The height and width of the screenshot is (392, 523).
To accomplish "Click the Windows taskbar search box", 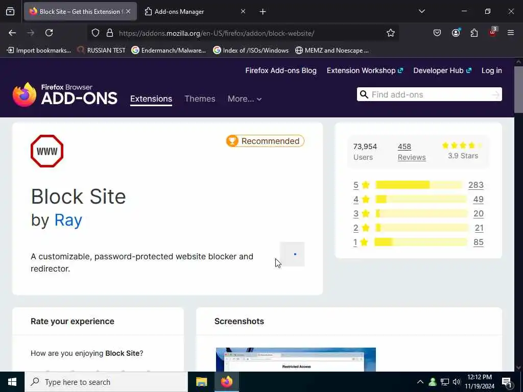I will (106, 382).
